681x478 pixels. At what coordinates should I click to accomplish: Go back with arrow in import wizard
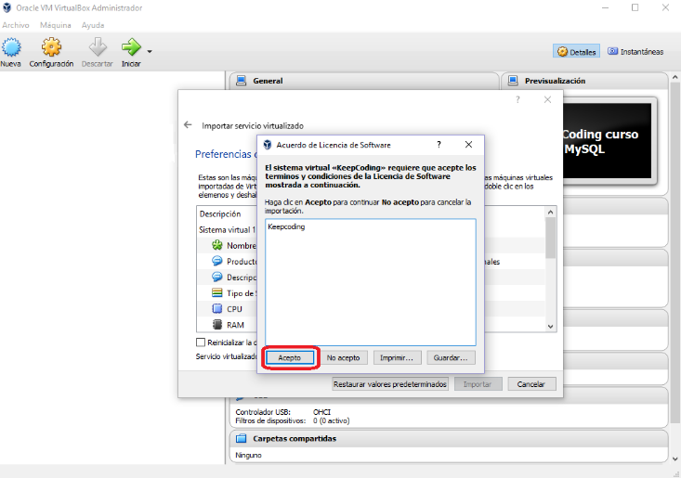coord(188,125)
